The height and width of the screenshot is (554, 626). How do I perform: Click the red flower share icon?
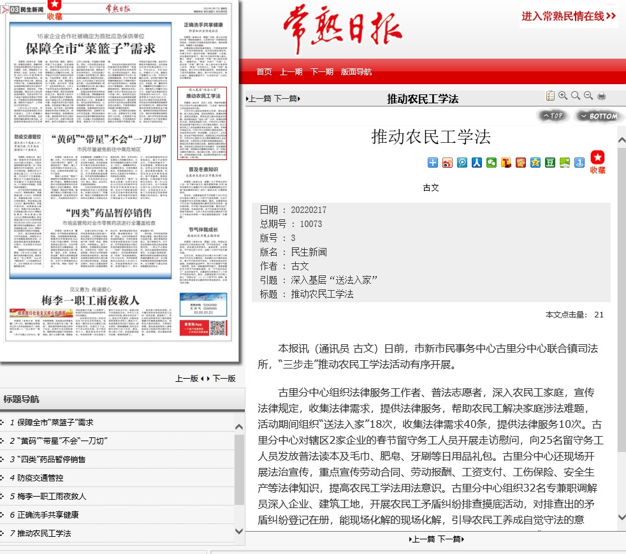(x=521, y=163)
